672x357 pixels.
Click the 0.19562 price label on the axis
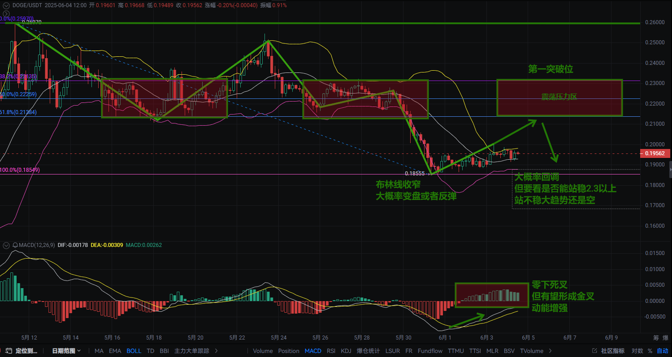(655, 153)
